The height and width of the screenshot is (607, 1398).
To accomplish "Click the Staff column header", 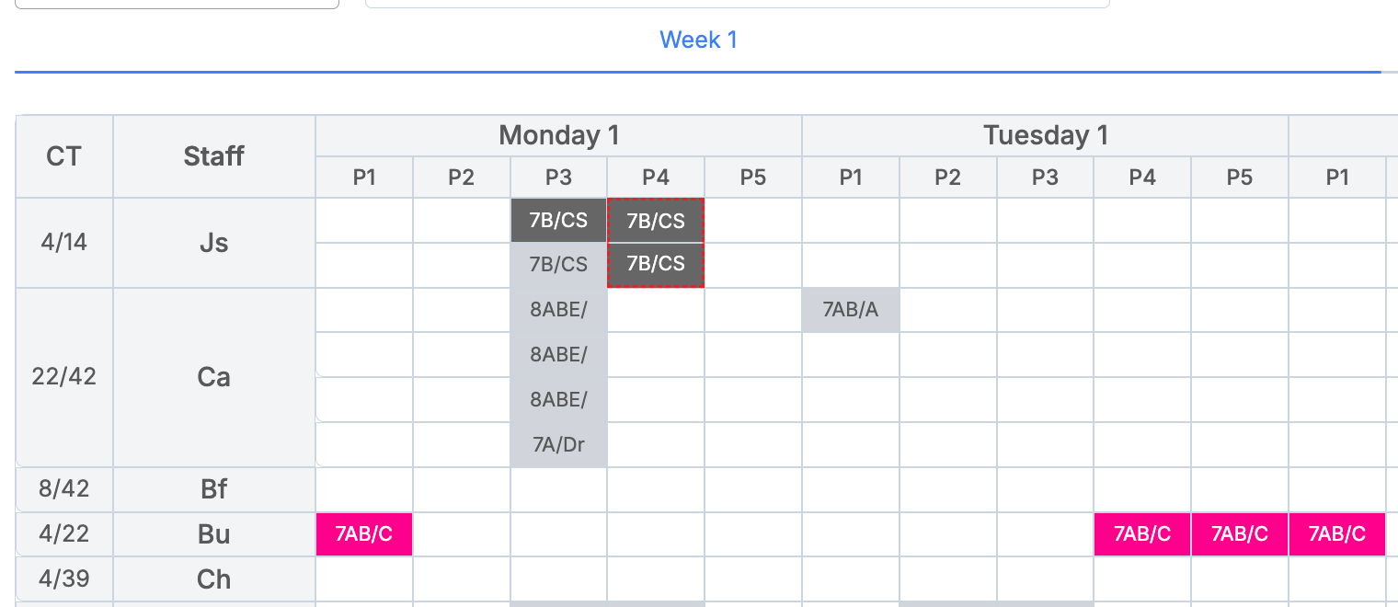I will coord(213,156).
